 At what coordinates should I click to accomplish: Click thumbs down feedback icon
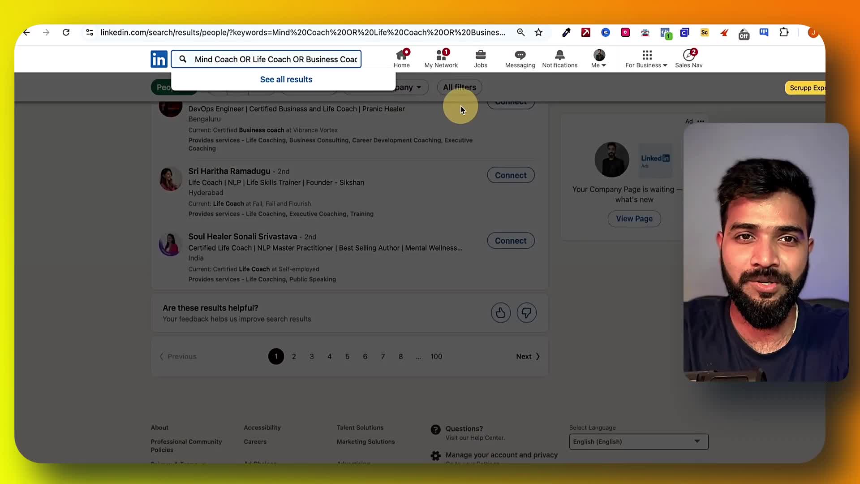click(526, 313)
